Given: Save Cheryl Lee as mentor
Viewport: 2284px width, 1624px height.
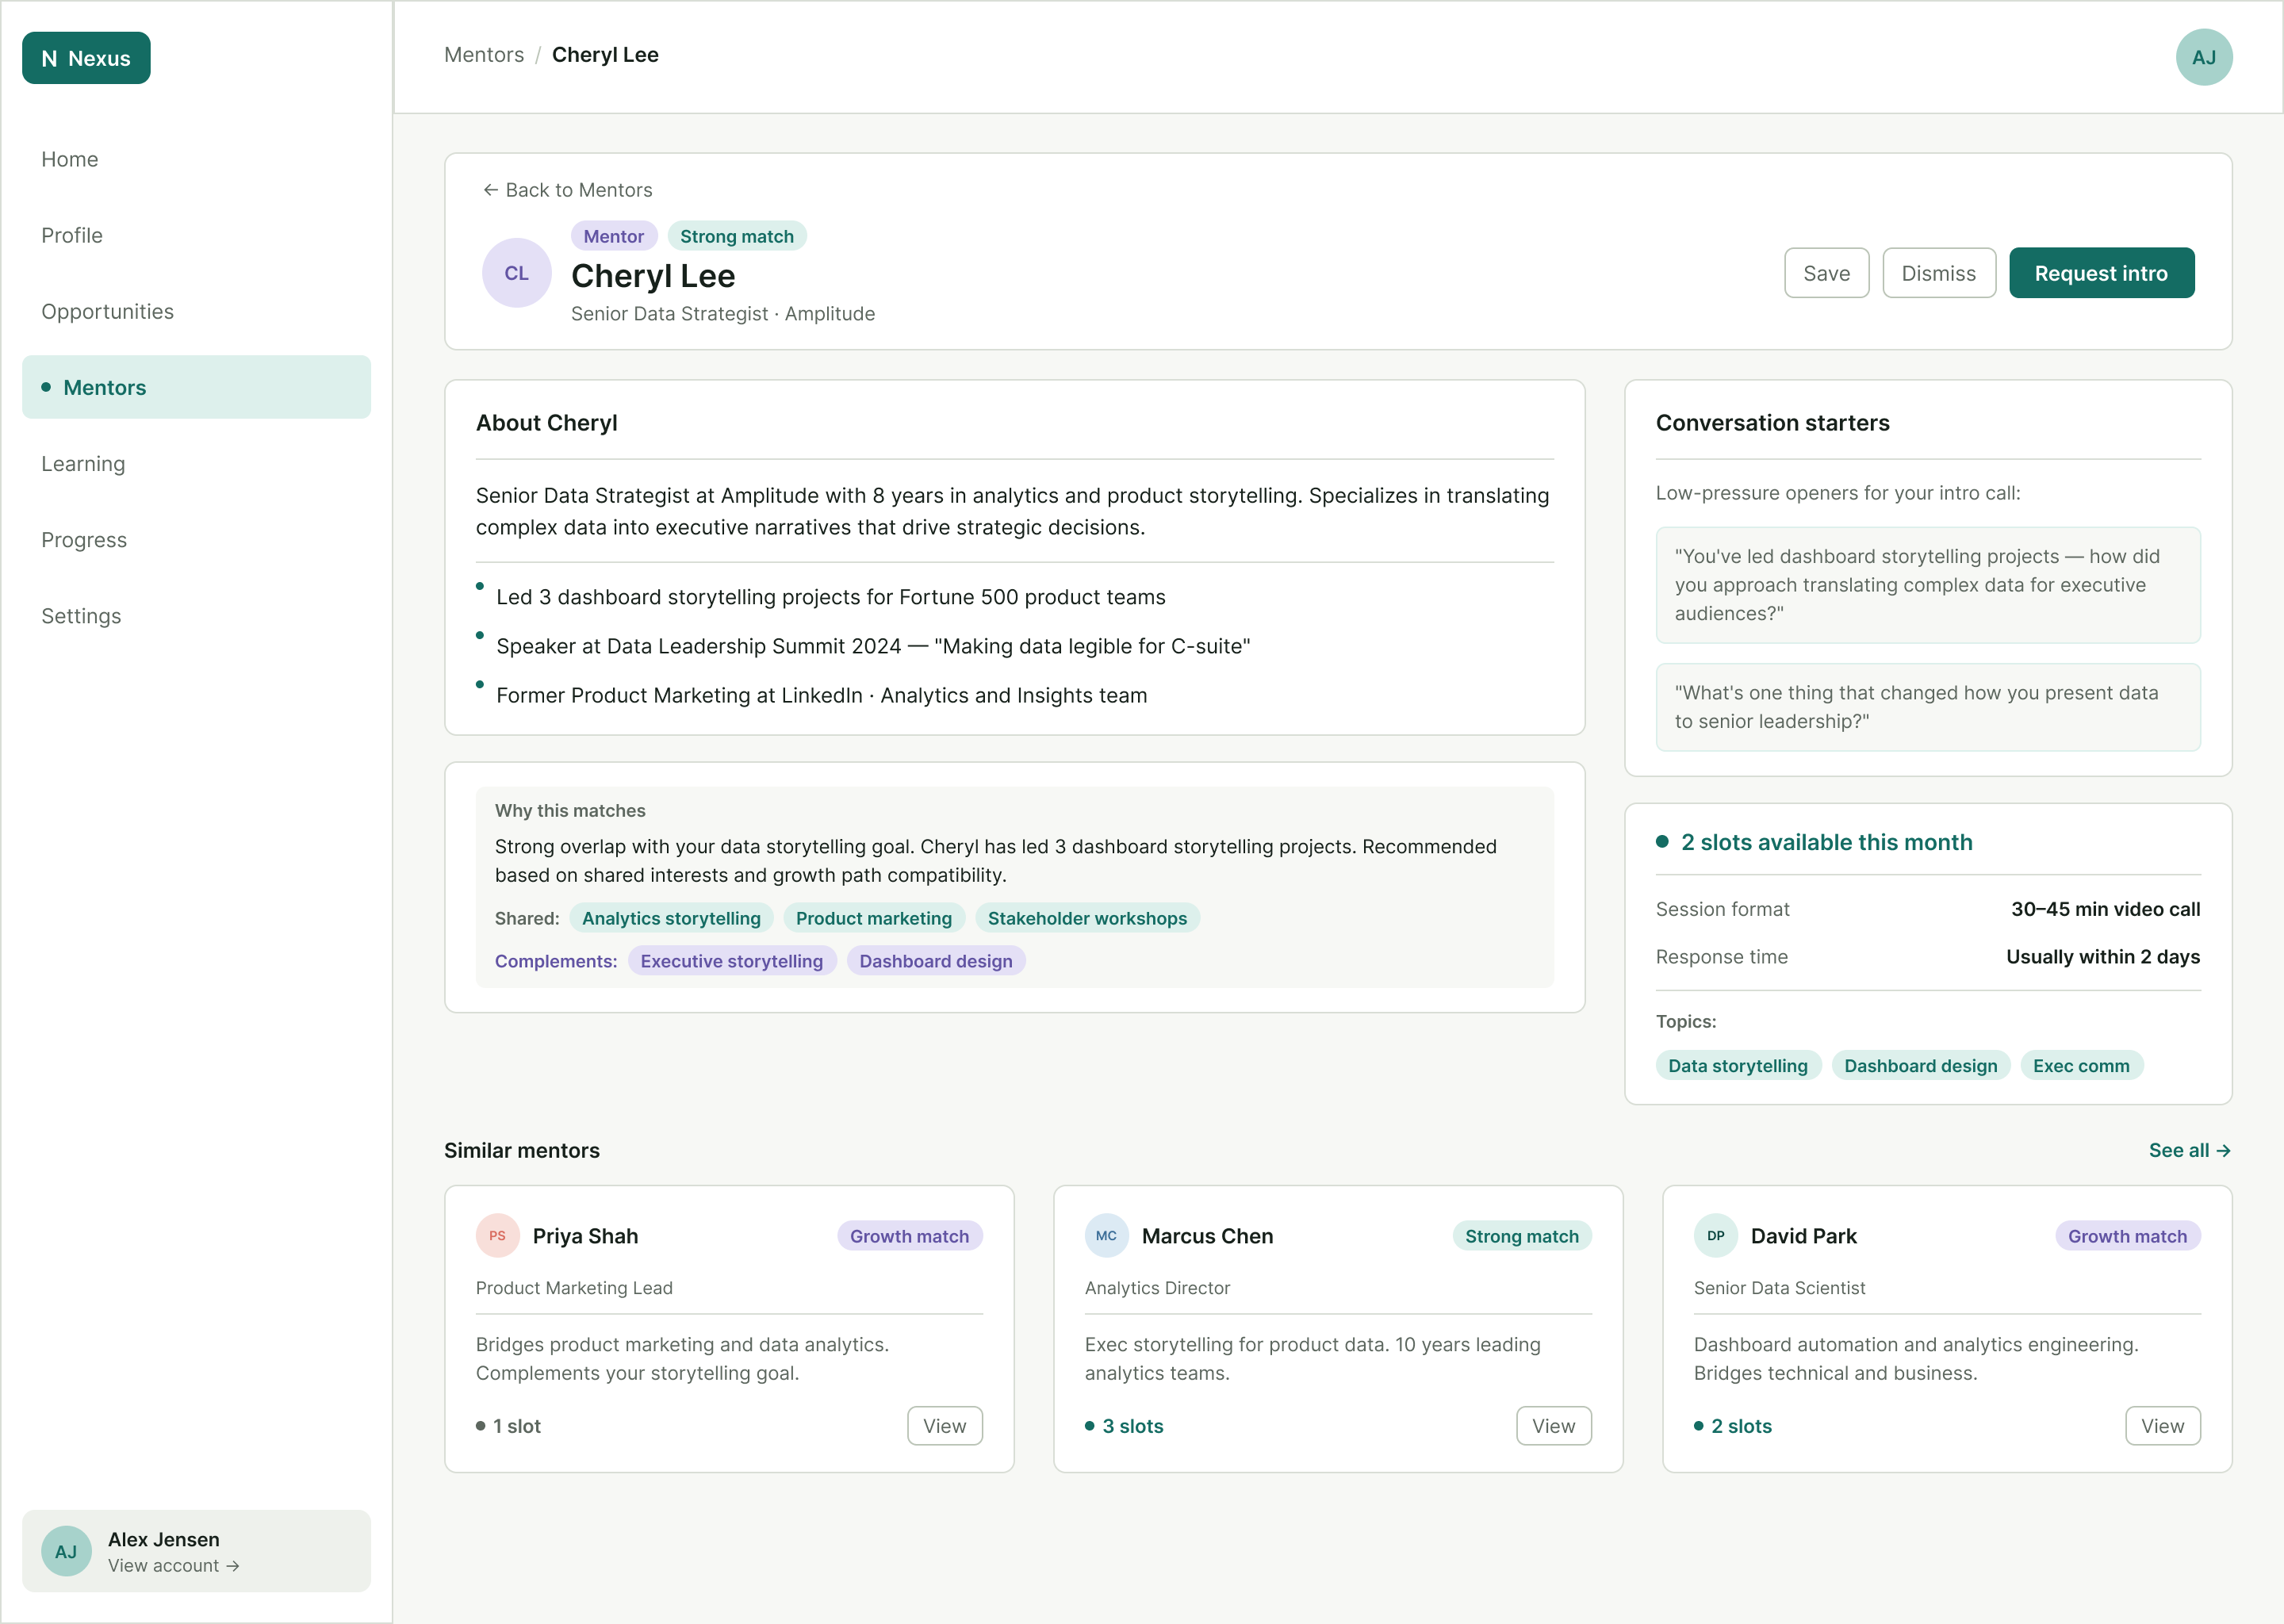Looking at the screenshot, I should tap(1826, 273).
